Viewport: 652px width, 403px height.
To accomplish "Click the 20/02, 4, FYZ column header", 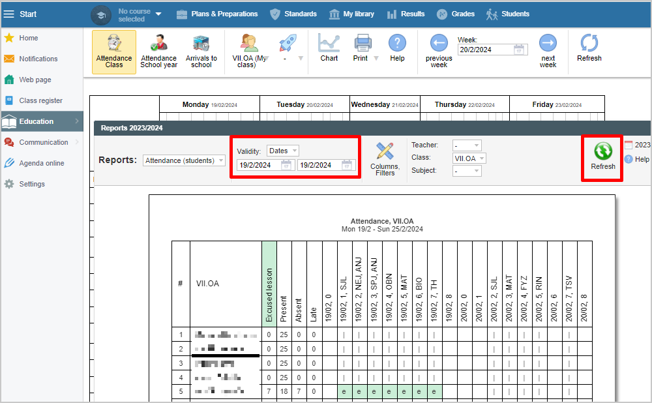I will tap(524, 284).
